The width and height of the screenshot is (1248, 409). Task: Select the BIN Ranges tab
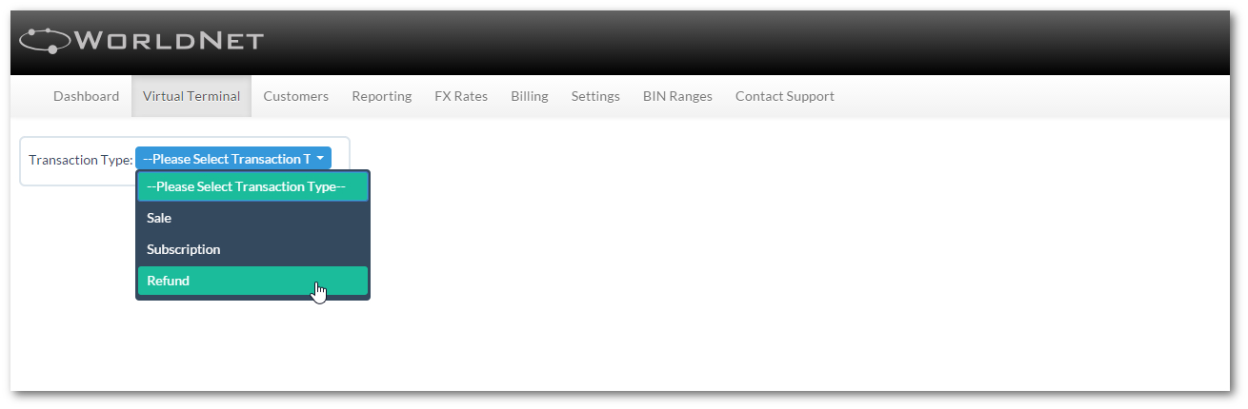[677, 96]
